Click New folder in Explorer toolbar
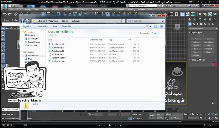Viewport: 219px width, 128px height. 67,26
